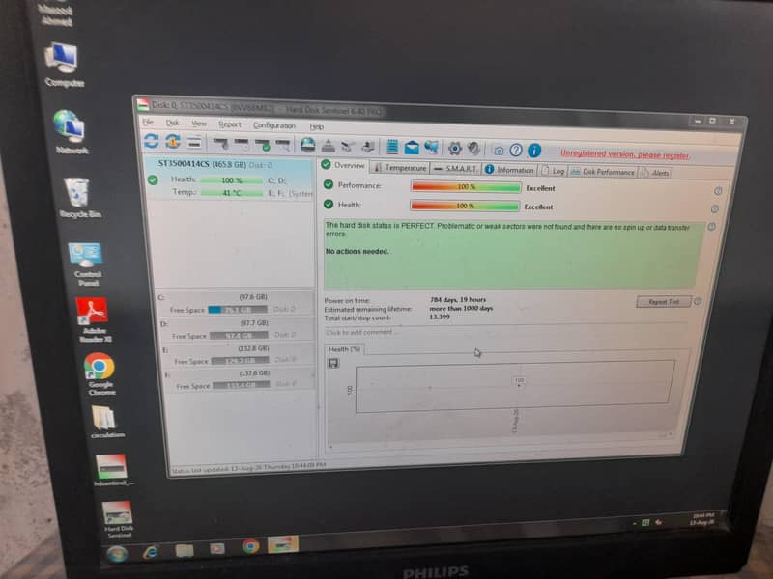Screen dimensions: 773x579
Task: Click F: drive free space bar
Action: (242, 385)
